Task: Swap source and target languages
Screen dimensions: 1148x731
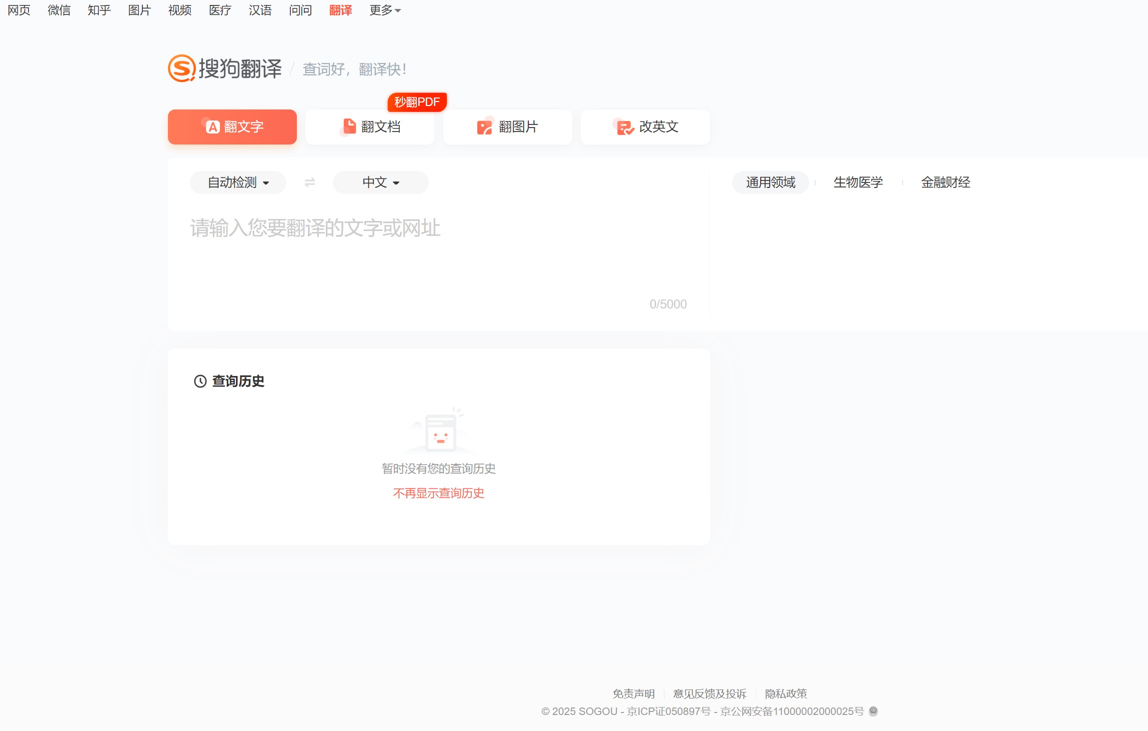Action: click(x=309, y=182)
